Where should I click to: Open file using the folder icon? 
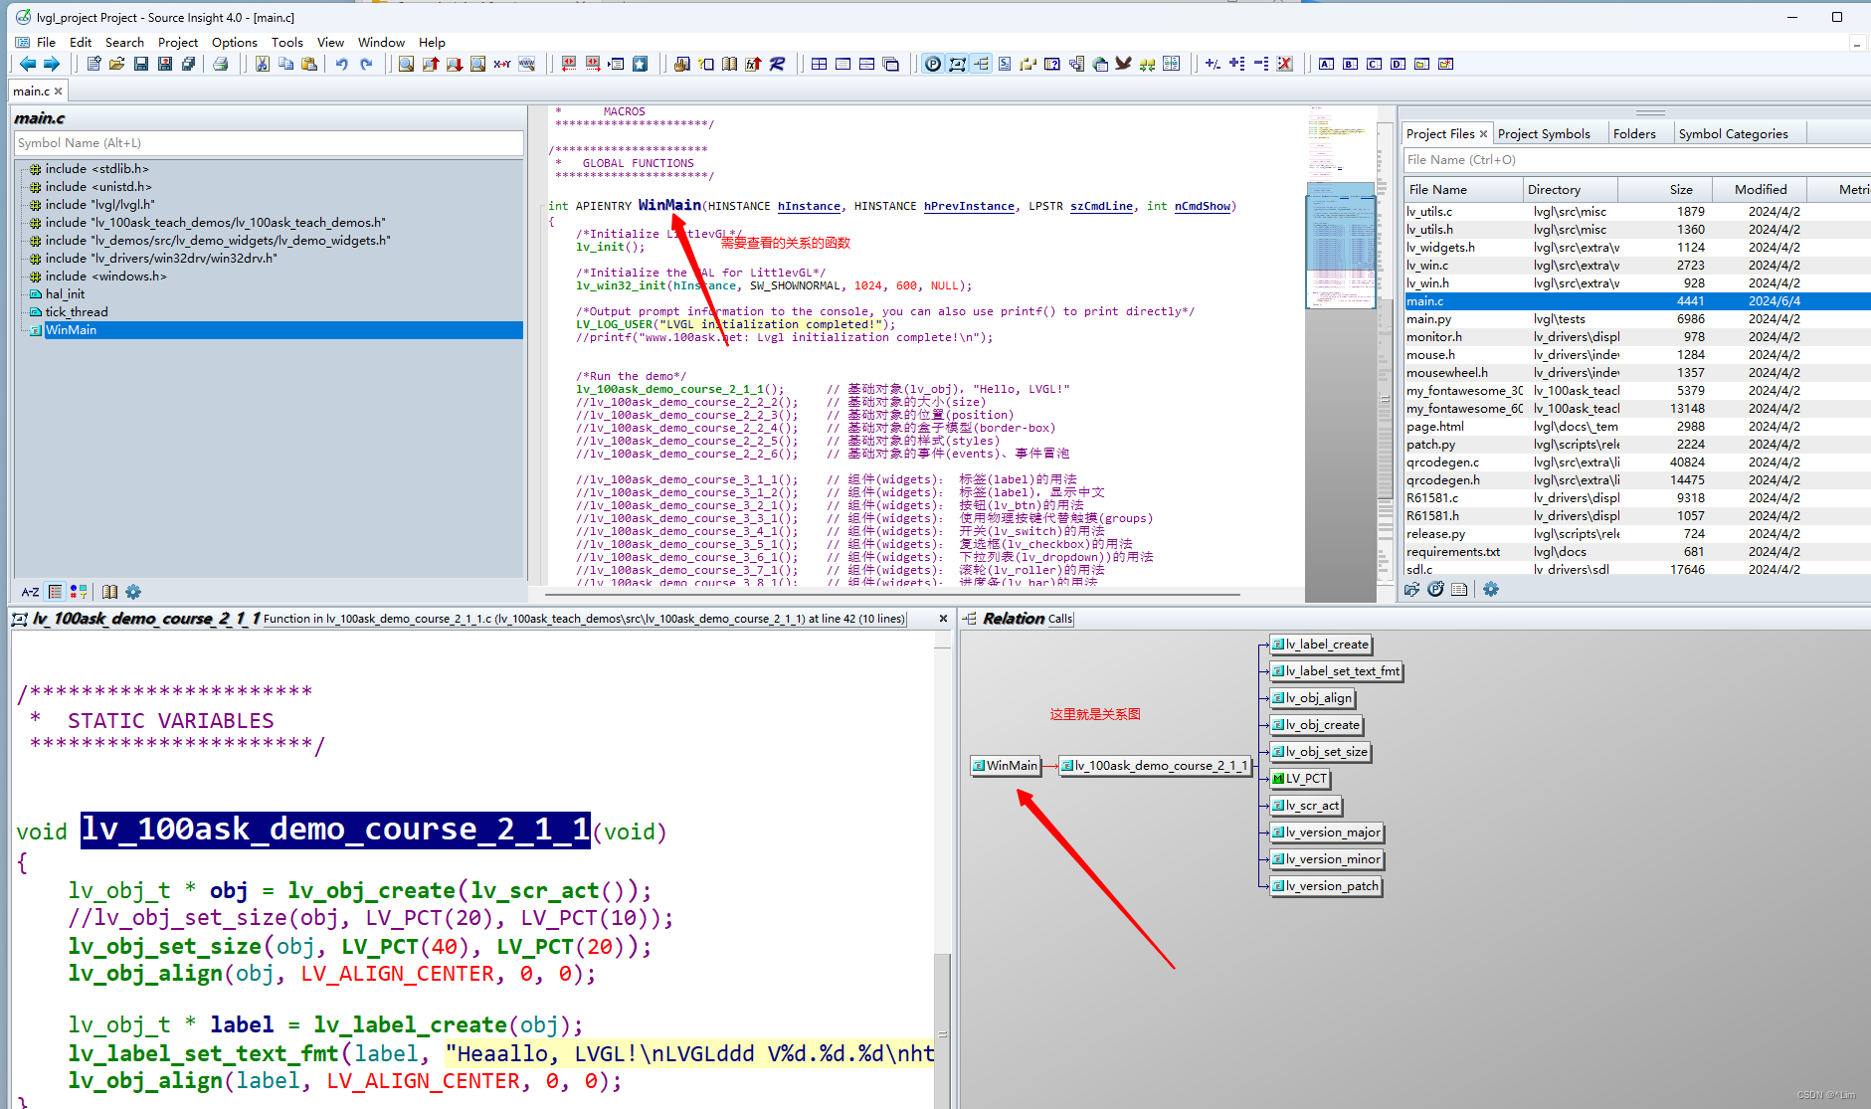[x=117, y=64]
